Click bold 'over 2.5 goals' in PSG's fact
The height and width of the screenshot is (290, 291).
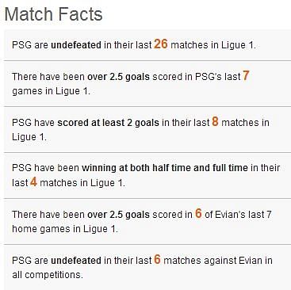point(118,77)
